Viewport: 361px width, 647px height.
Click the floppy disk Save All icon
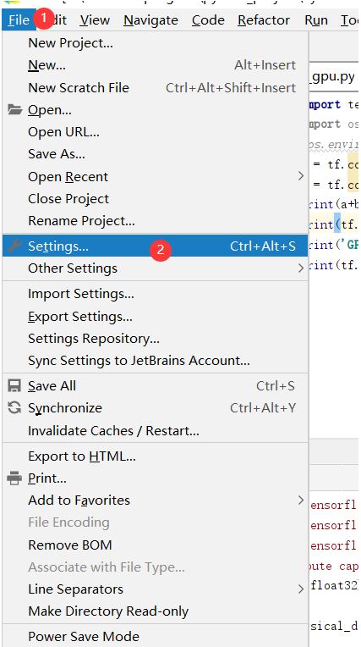14,386
